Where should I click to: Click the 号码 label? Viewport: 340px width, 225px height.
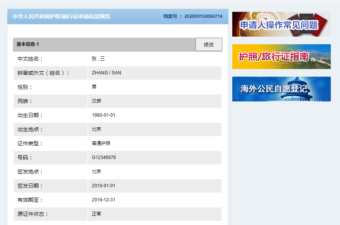25,157
